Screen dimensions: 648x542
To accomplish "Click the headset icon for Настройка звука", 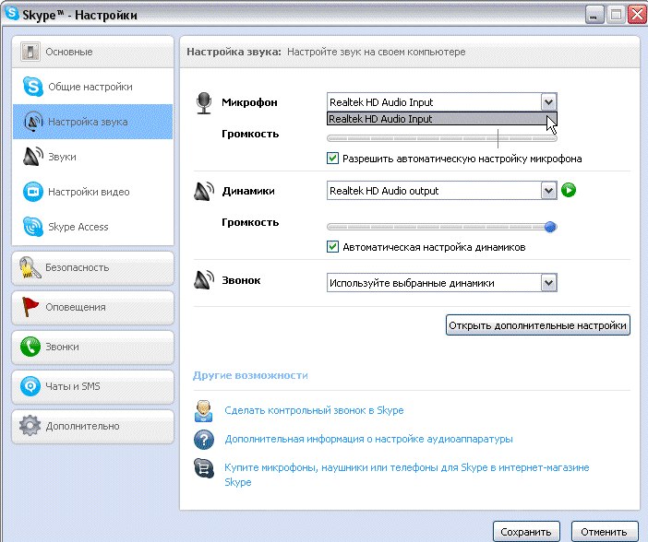I will pyautogui.click(x=32, y=122).
